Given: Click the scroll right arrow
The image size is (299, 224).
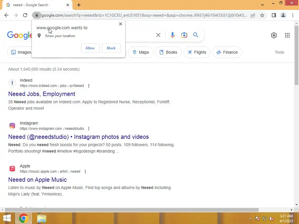Looking at the screenshot, I should tap(292, 210).
